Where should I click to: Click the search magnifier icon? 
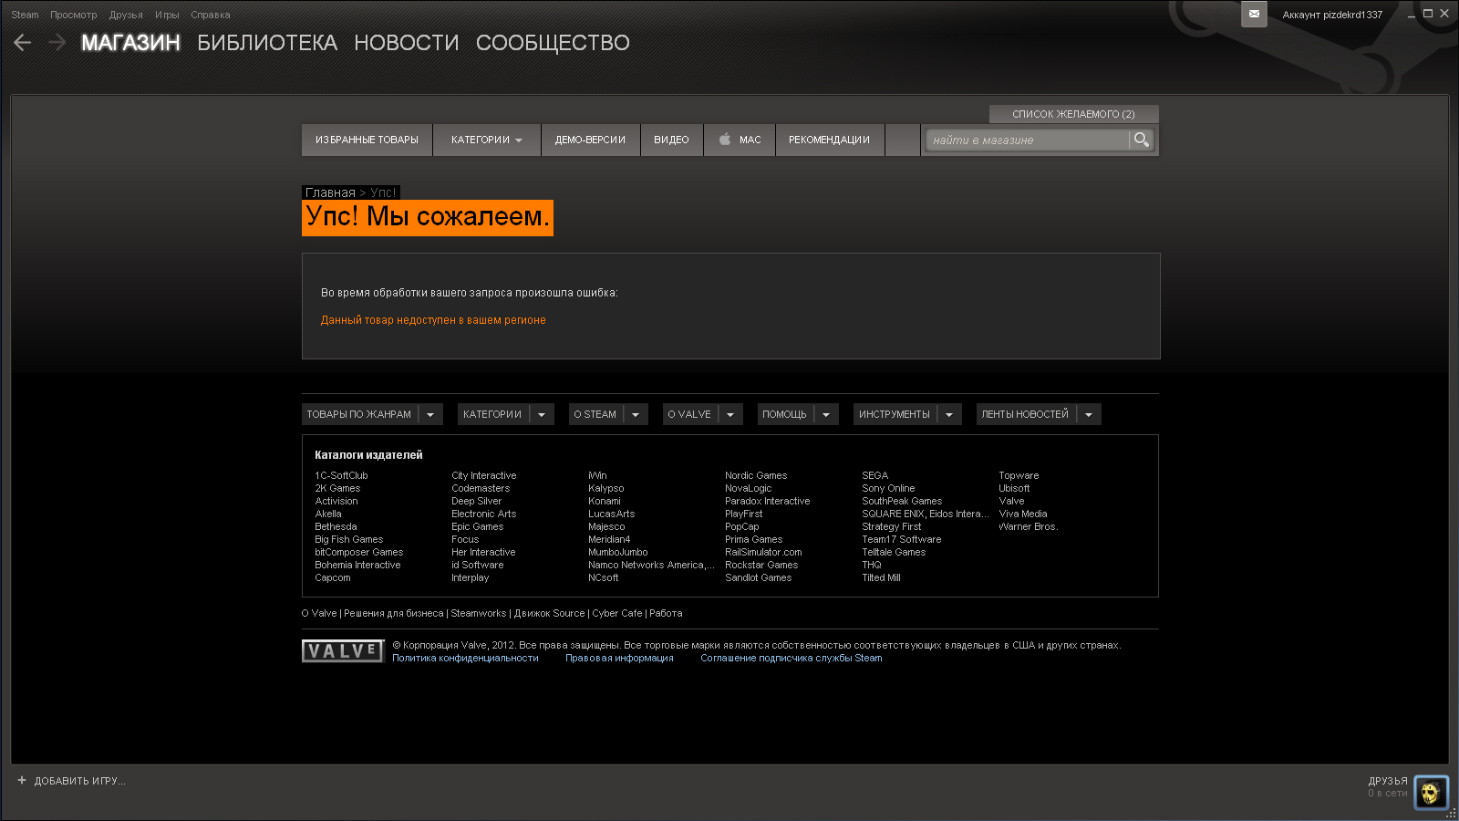[1141, 140]
